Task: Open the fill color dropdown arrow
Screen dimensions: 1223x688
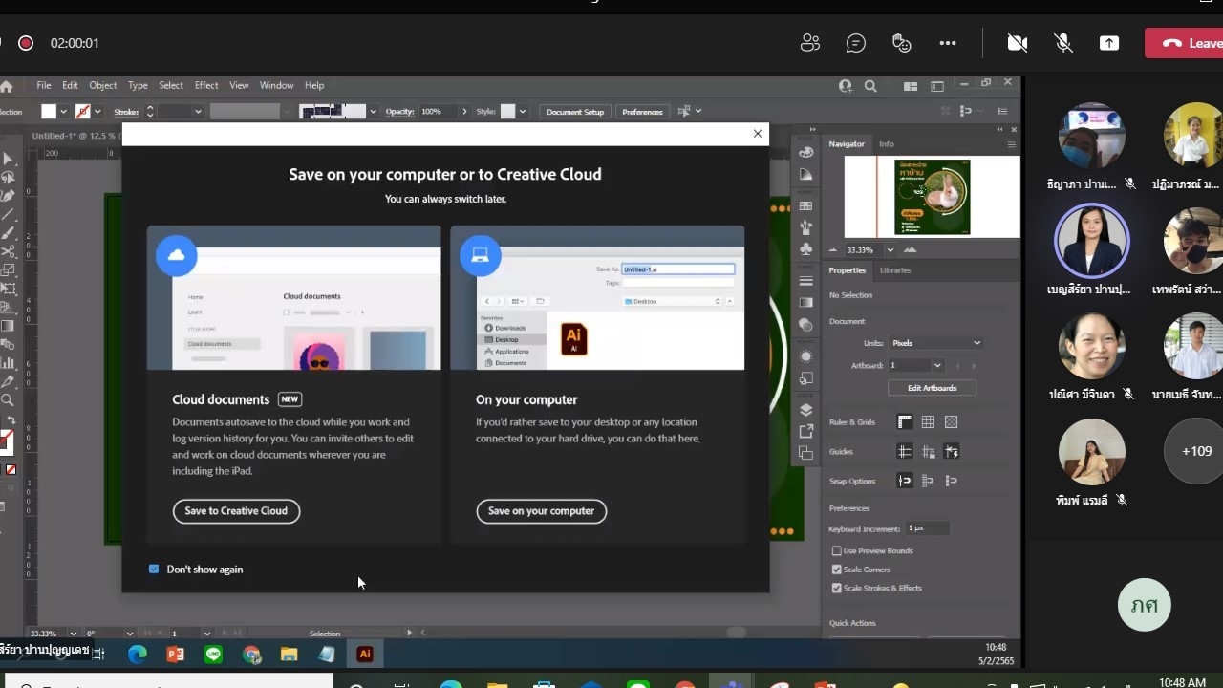Action: coord(65,112)
